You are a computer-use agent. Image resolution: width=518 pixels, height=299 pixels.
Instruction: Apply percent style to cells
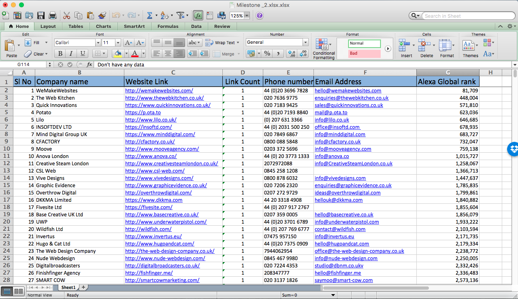[x=267, y=53]
